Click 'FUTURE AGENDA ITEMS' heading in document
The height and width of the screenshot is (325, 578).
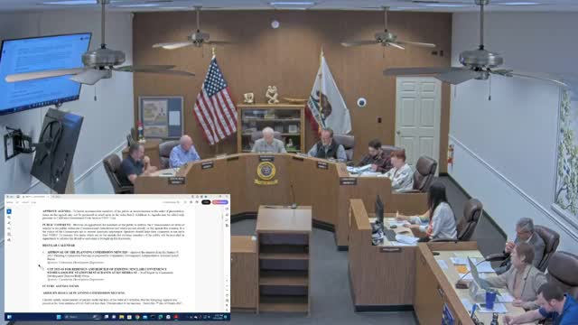click(61, 286)
